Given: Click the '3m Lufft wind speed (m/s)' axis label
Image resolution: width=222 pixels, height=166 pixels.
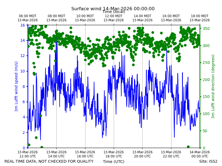Looking at the screenshot, I should (x=16, y=86).
